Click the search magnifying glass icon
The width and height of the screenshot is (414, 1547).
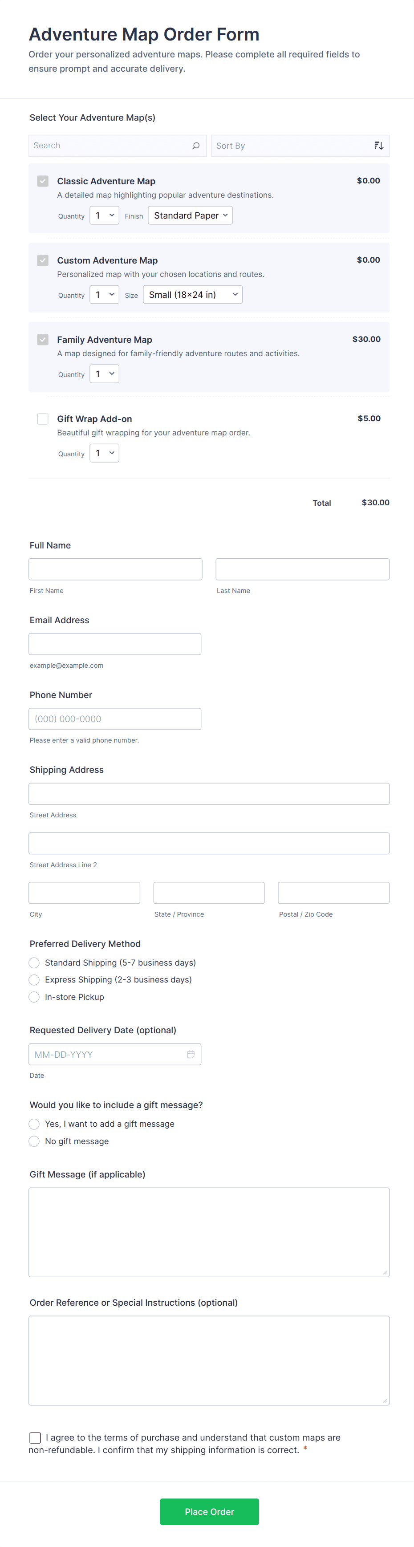pos(196,145)
